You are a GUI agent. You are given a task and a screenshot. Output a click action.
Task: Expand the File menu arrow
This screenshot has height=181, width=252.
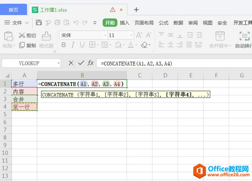tap(27, 23)
